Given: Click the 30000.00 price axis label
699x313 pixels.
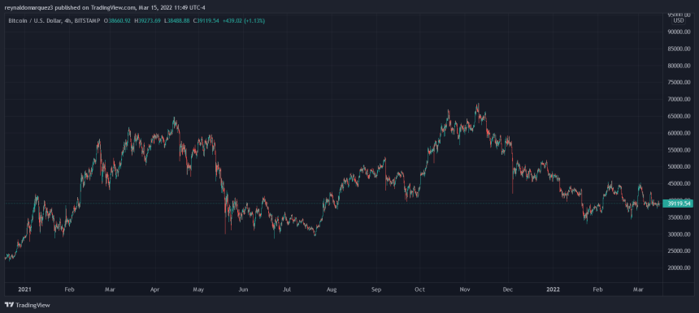Looking at the screenshot, I should (678, 234).
